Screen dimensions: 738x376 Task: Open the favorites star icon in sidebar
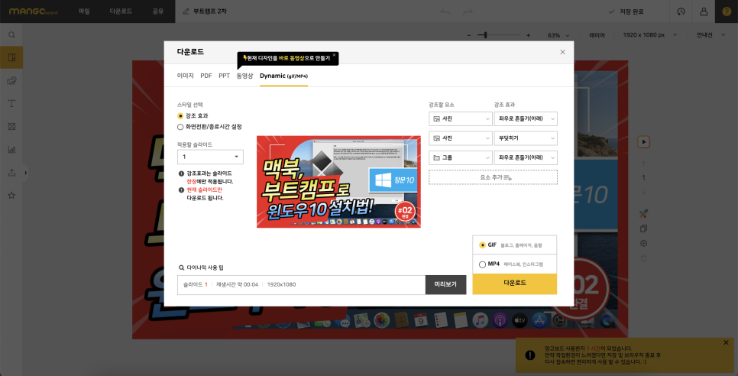tap(11, 195)
